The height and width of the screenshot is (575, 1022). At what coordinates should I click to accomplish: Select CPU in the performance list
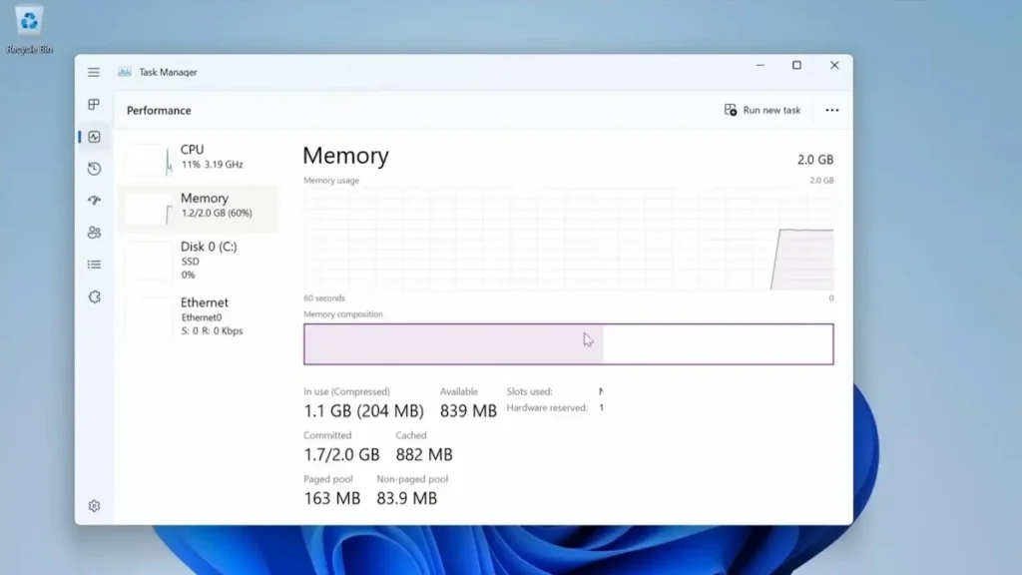click(211, 157)
